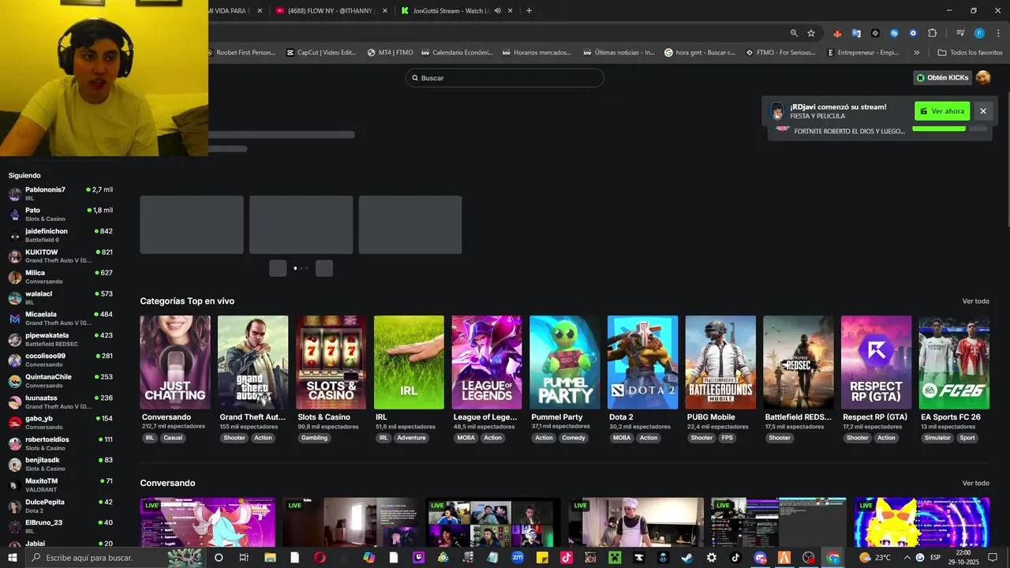Open the Chrome extensions puzzle icon
The width and height of the screenshot is (1010, 568).
click(x=932, y=33)
